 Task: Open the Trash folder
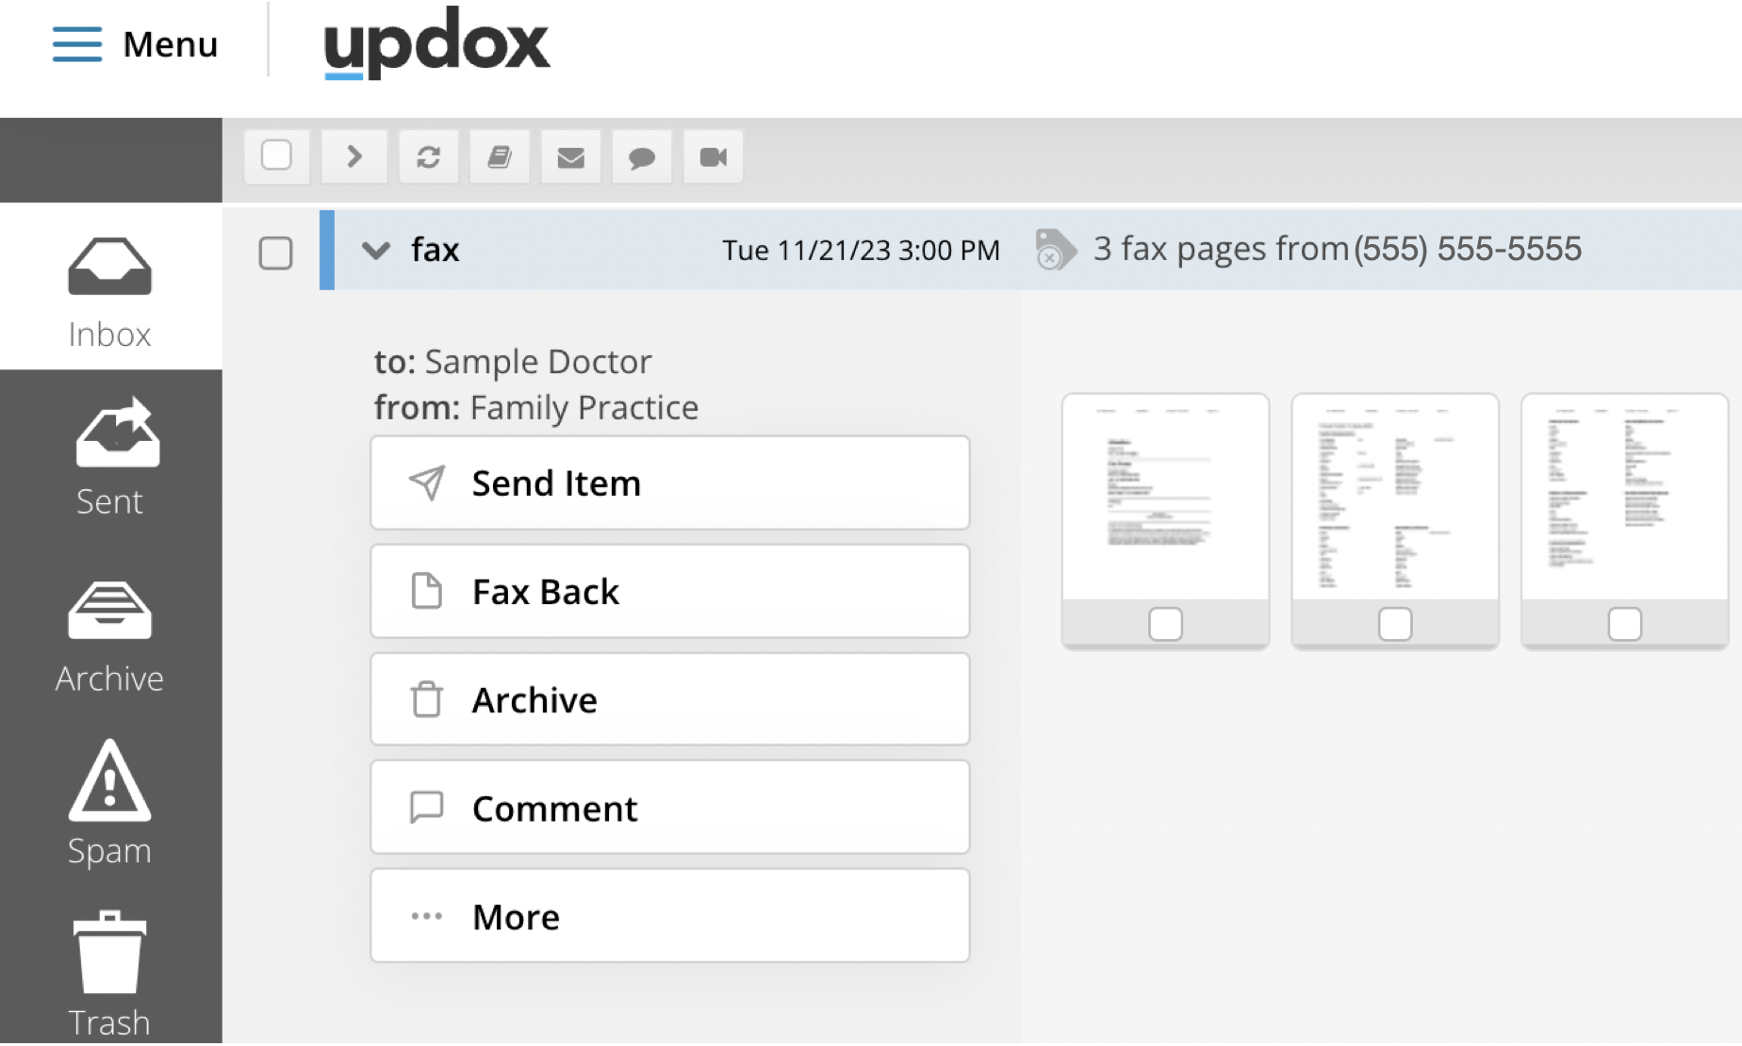tap(110, 975)
